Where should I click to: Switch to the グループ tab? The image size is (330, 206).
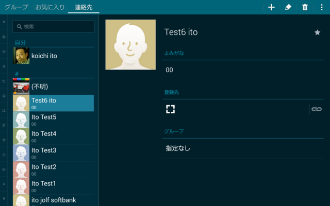click(x=16, y=7)
